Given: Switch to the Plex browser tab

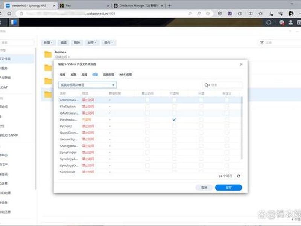Looking at the screenshot, I should click(84, 6).
